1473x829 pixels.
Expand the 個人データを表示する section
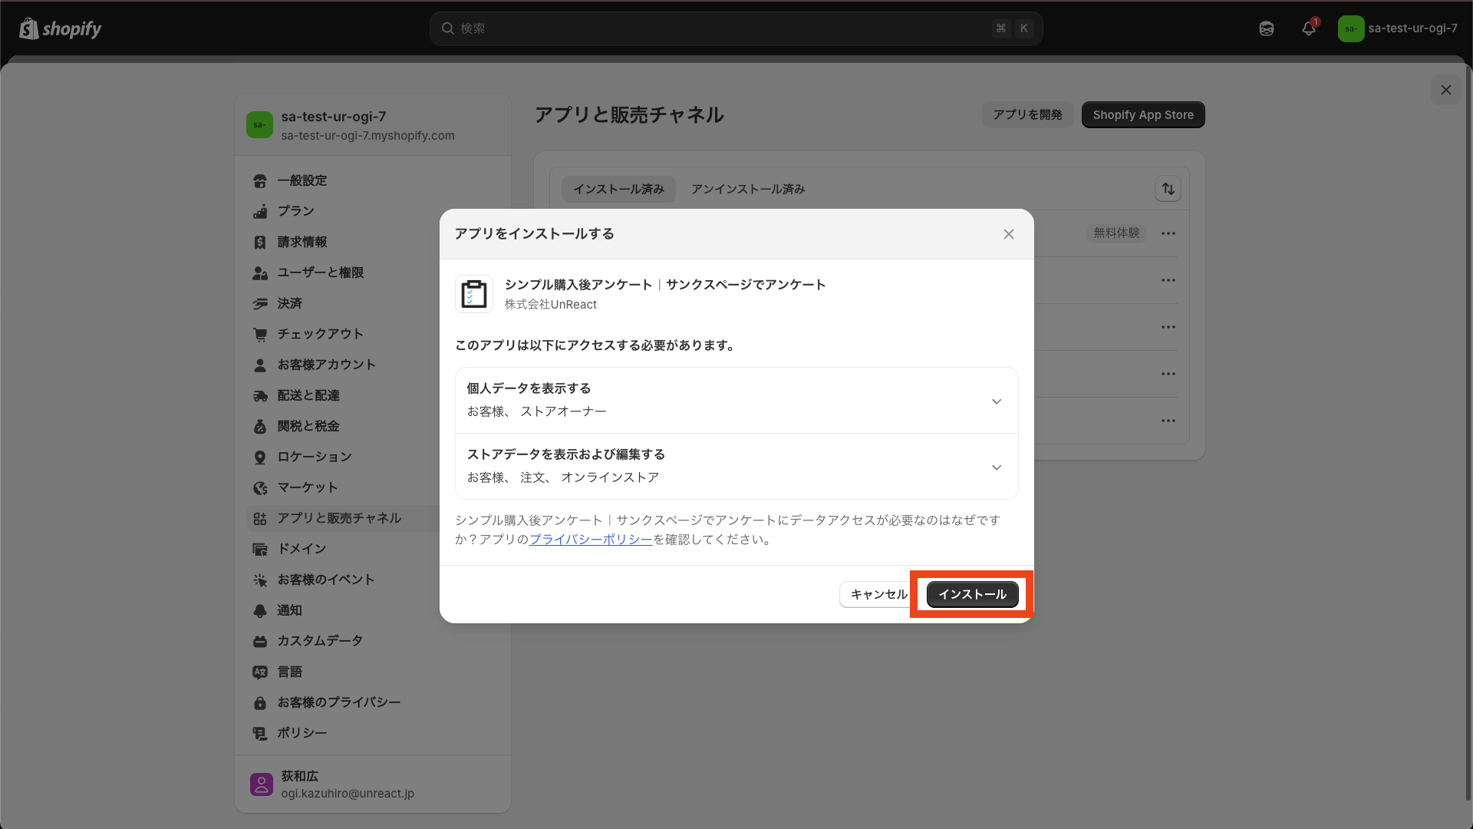tap(996, 400)
